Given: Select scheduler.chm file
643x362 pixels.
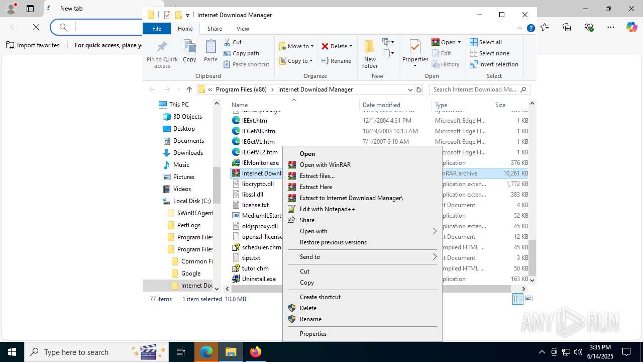Looking at the screenshot, I should pyautogui.click(x=261, y=247).
